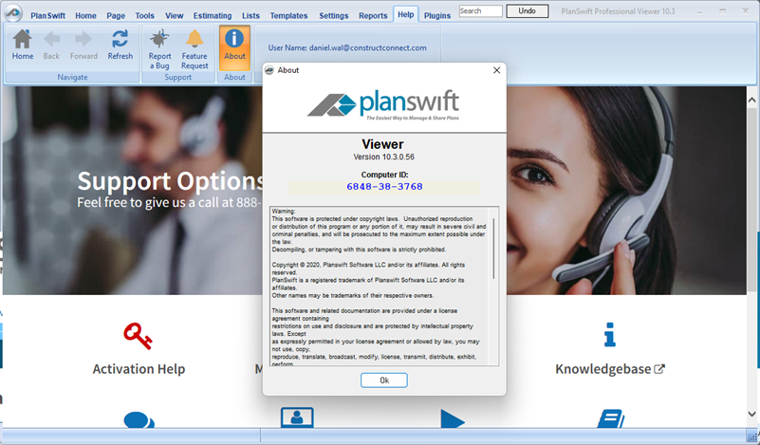Click the page scrollbar down arrow
The height and width of the screenshot is (445, 760).
point(751,414)
